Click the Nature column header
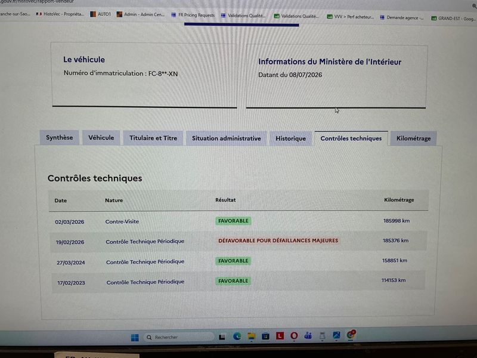Screen dimensions: 477x358 114,200
